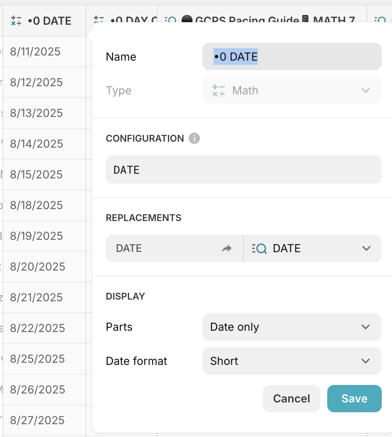Click the Name input field
This screenshot has width=392, height=437.
pos(292,56)
